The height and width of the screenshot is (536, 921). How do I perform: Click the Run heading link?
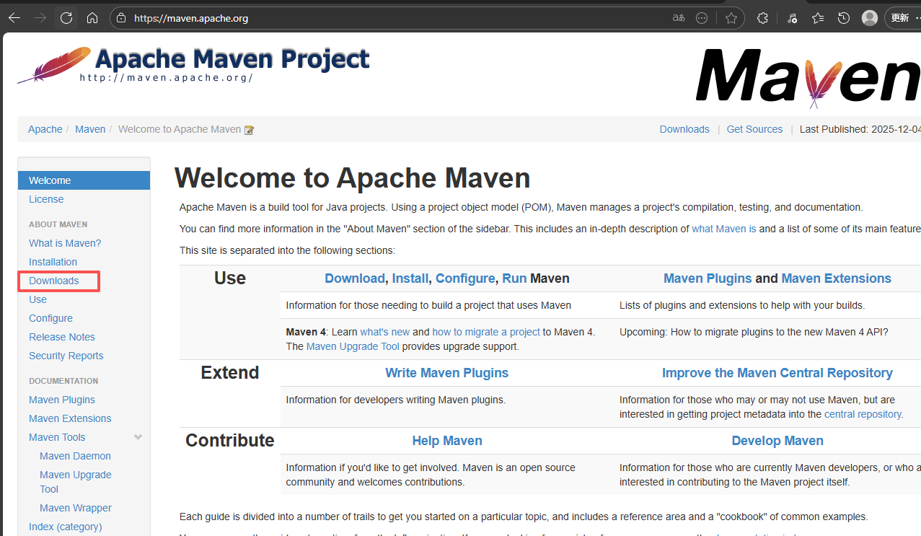(514, 278)
